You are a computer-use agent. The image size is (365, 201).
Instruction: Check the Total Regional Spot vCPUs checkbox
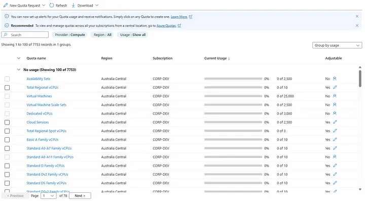click(x=7, y=131)
